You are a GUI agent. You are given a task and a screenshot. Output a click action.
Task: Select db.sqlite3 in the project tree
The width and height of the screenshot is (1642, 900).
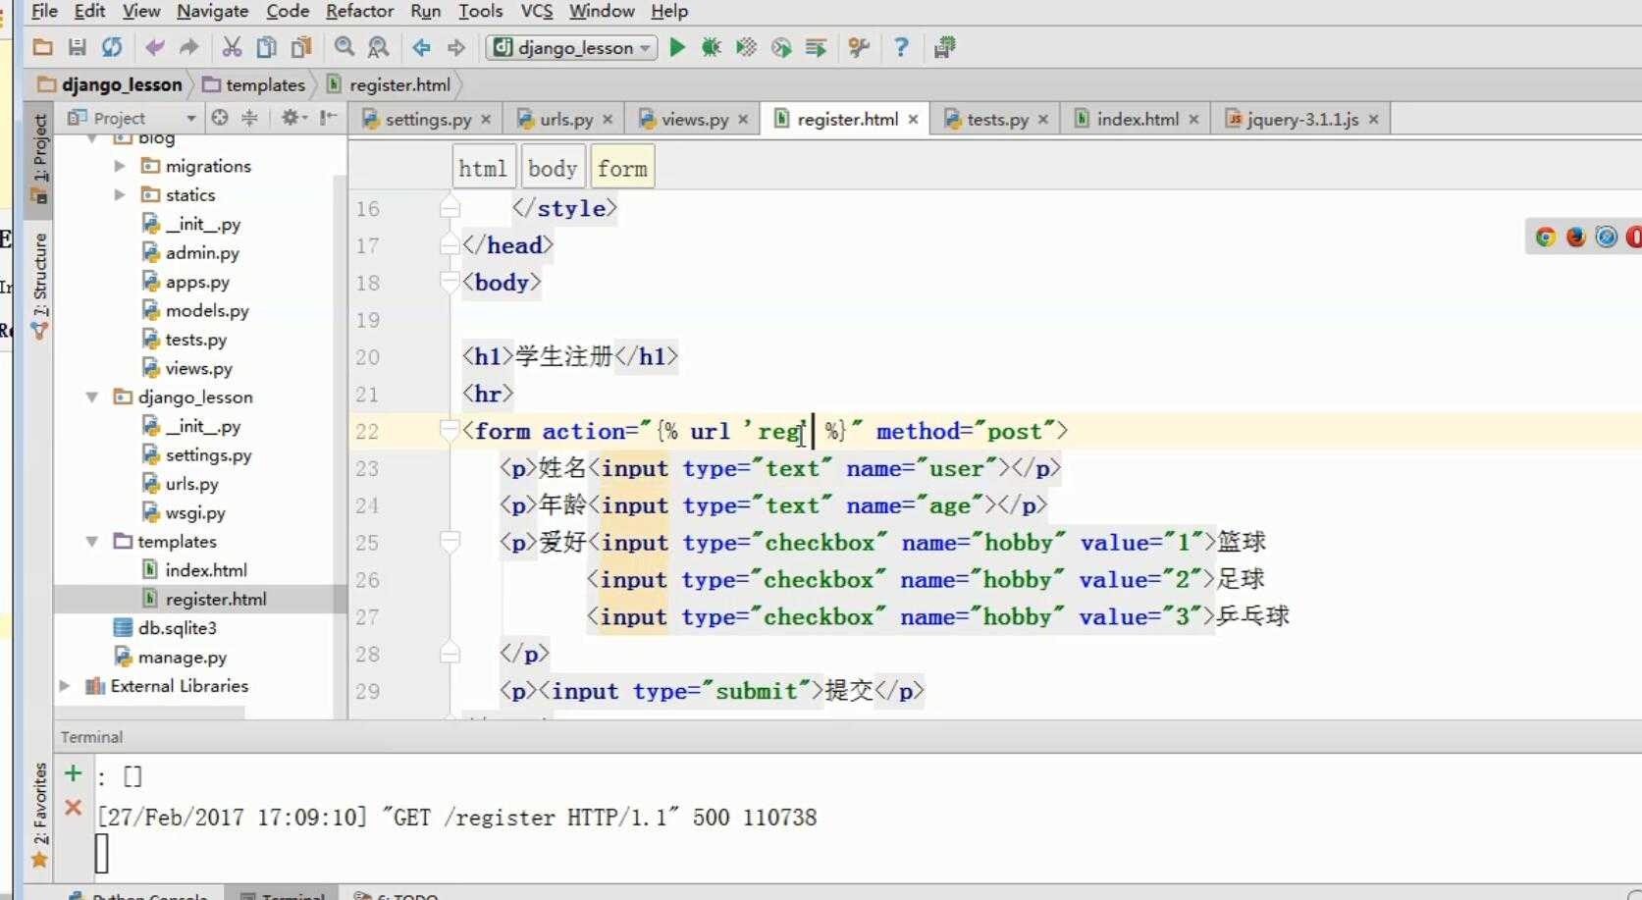point(165,627)
